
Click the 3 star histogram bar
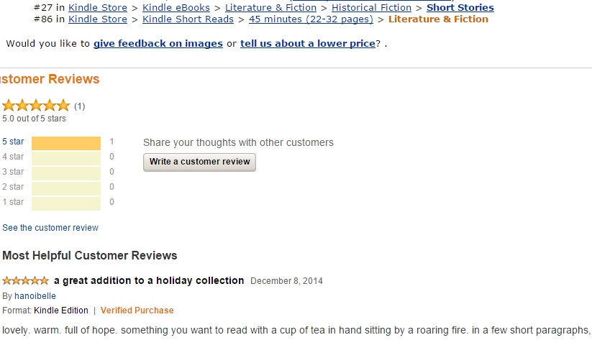(66, 173)
